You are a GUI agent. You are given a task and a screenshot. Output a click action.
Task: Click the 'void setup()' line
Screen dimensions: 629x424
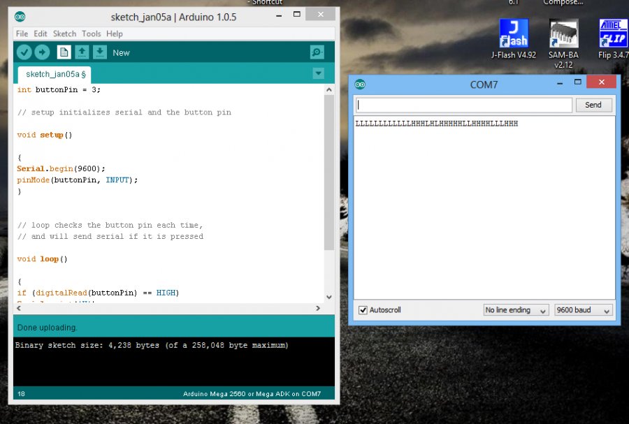[x=45, y=135]
